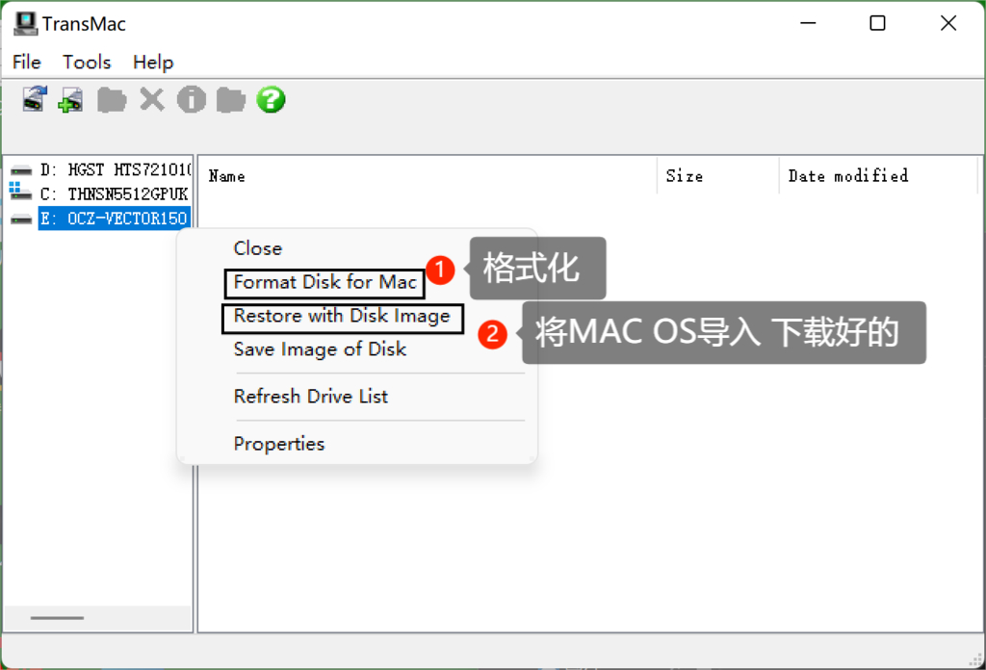
Task: Click the open disk image toolbar icon
Action: [x=35, y=99]
